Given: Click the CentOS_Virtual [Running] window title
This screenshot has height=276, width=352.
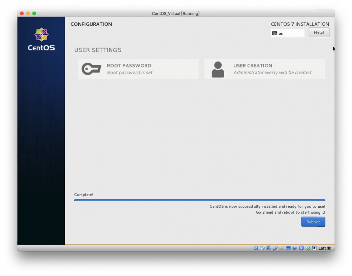Looking at the screenshot, I should 176,13.
